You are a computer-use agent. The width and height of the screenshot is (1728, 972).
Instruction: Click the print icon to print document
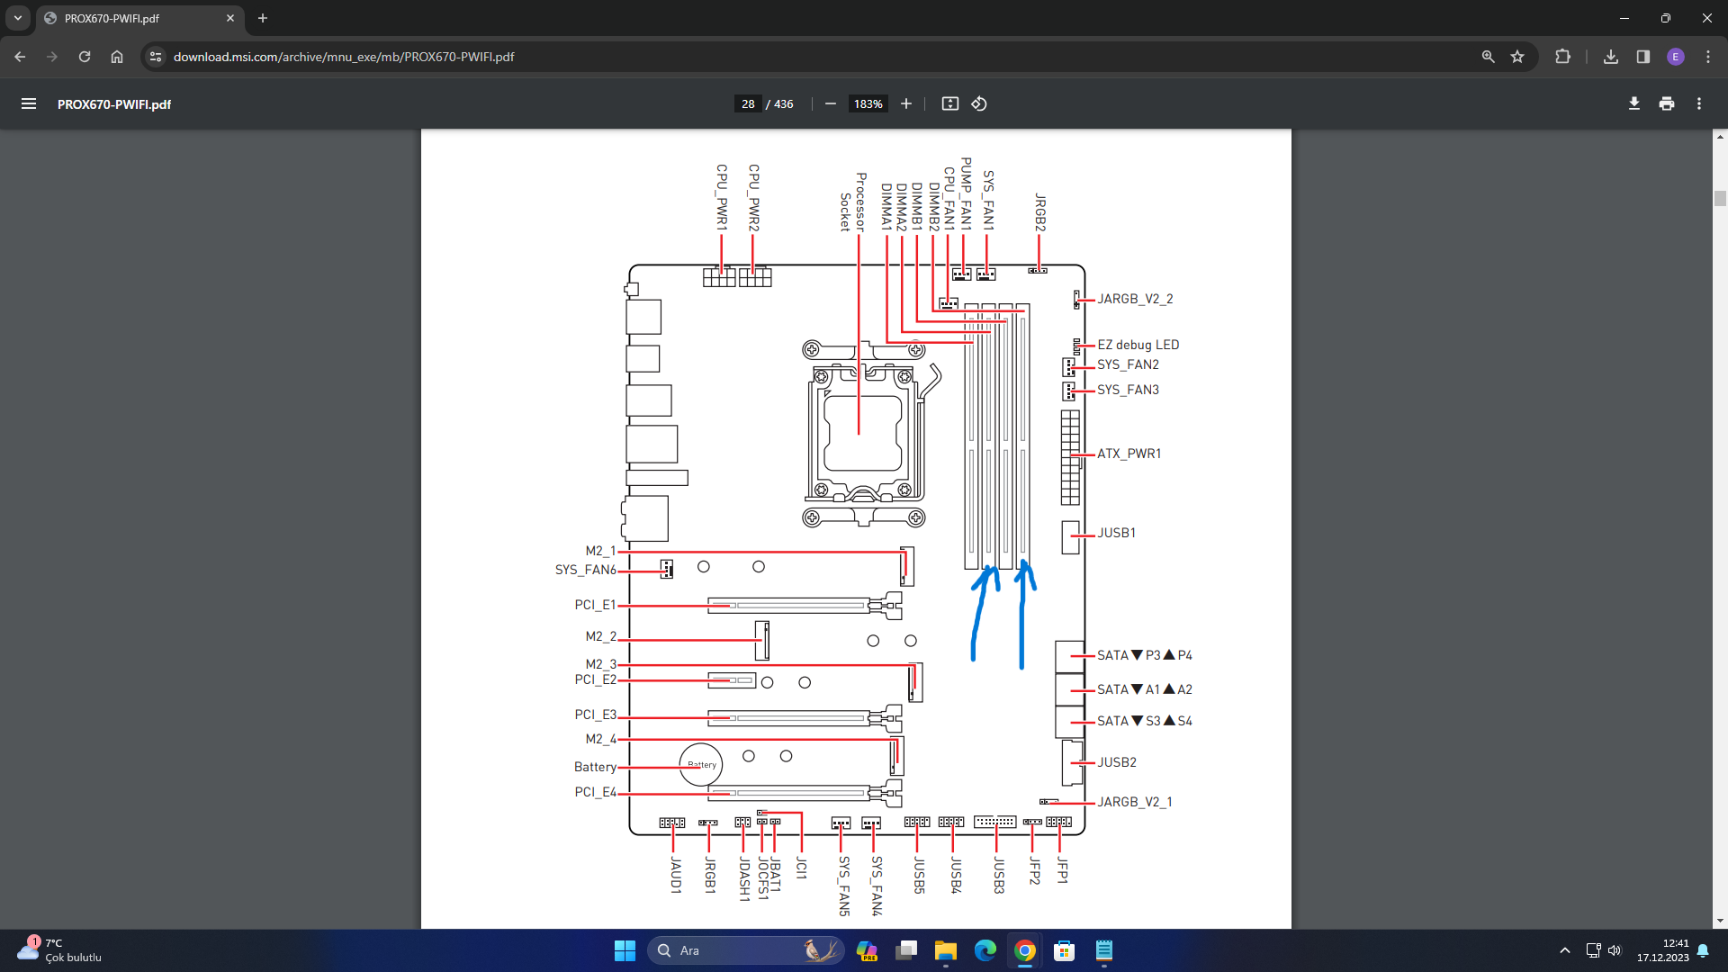click(1668, 104)
